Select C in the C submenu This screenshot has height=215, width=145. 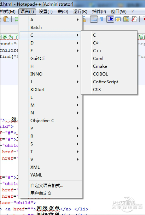[109, 35]
